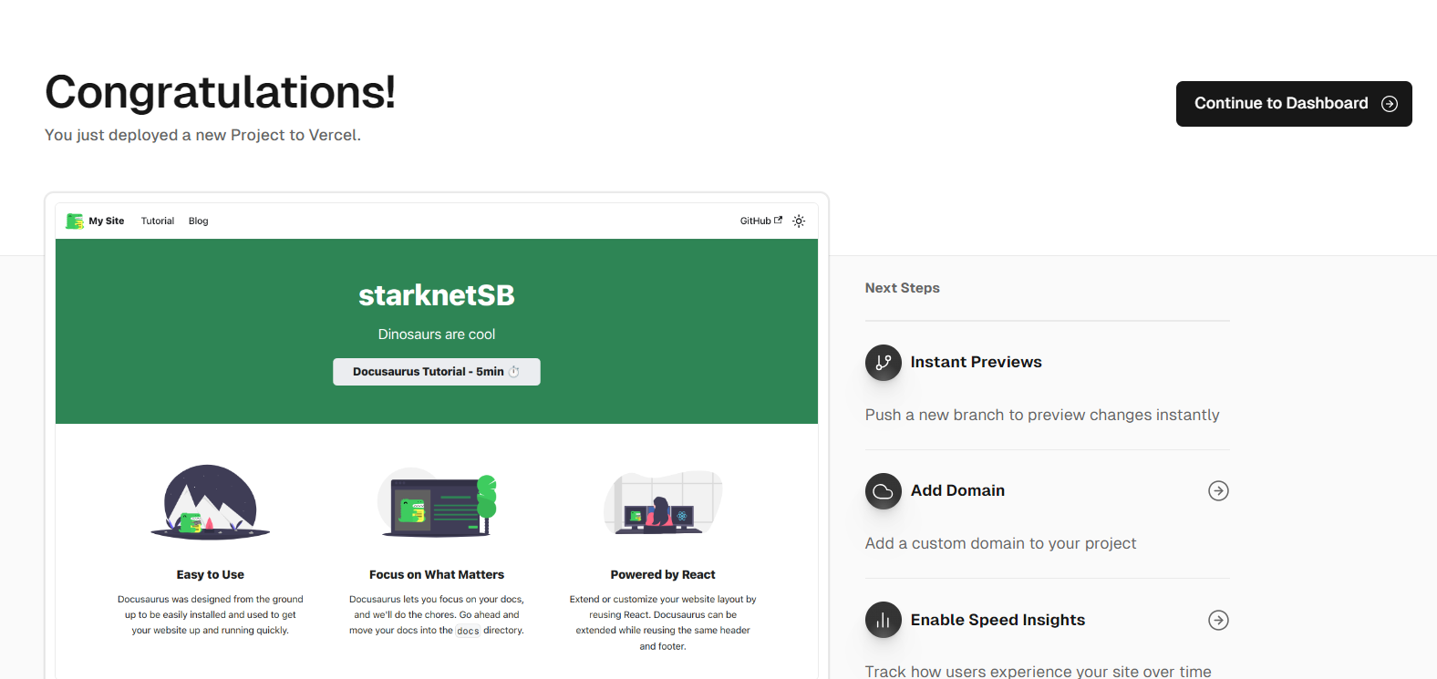
Task: Toggle the light/dark mode sun icon
Action: [799, 221]
